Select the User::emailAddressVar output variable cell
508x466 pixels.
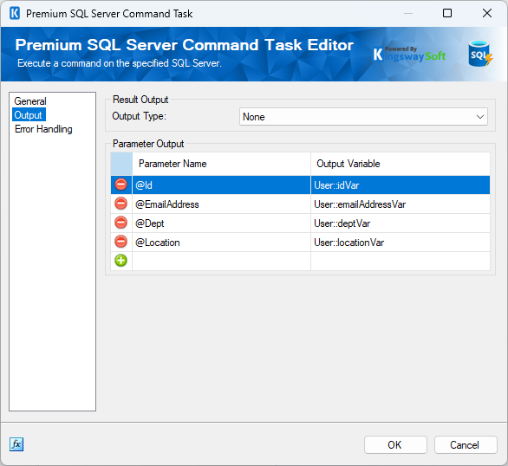click(401, 204)
